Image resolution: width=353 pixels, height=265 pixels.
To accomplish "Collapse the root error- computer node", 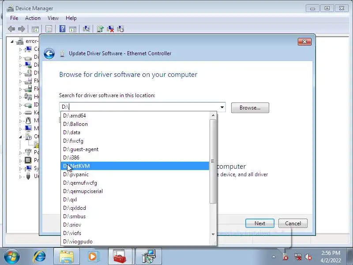I will [12, 42].
